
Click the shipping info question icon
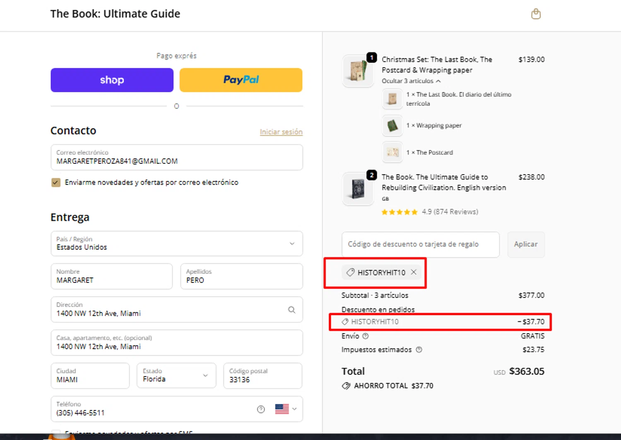tap(366, 336)
